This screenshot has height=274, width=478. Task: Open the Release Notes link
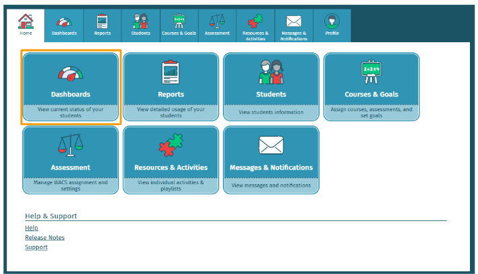(45, 238)
